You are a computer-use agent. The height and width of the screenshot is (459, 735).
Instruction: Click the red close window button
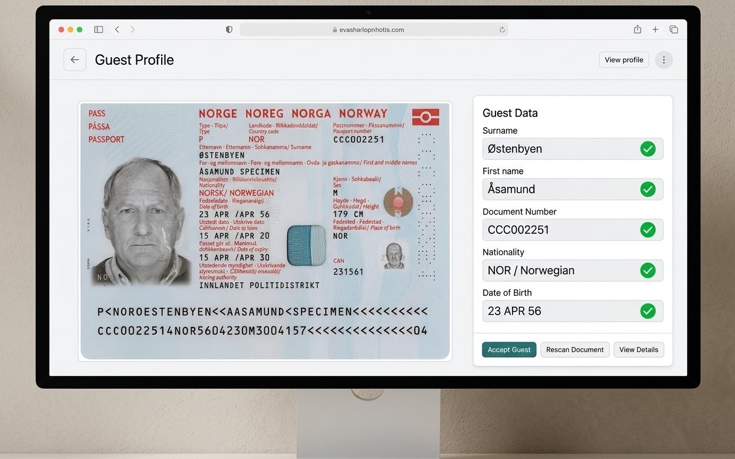coord(61,29)
